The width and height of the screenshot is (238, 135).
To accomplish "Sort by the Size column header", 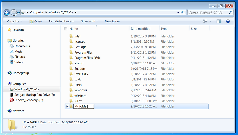I will (x=194, y=29).
